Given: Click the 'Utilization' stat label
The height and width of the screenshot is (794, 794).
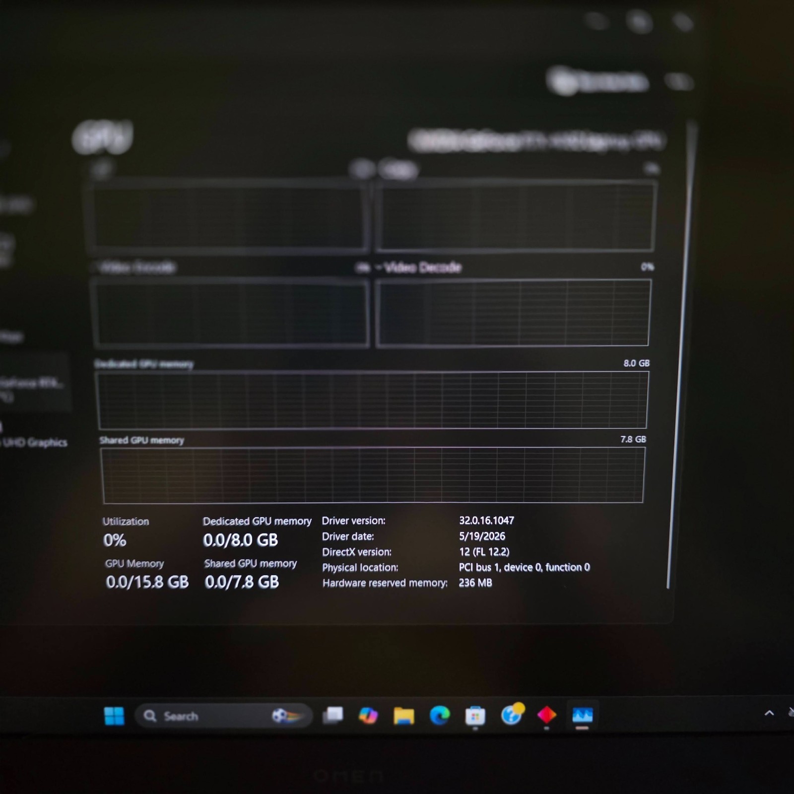Looking at the screenshot, I should pos(126,521).
